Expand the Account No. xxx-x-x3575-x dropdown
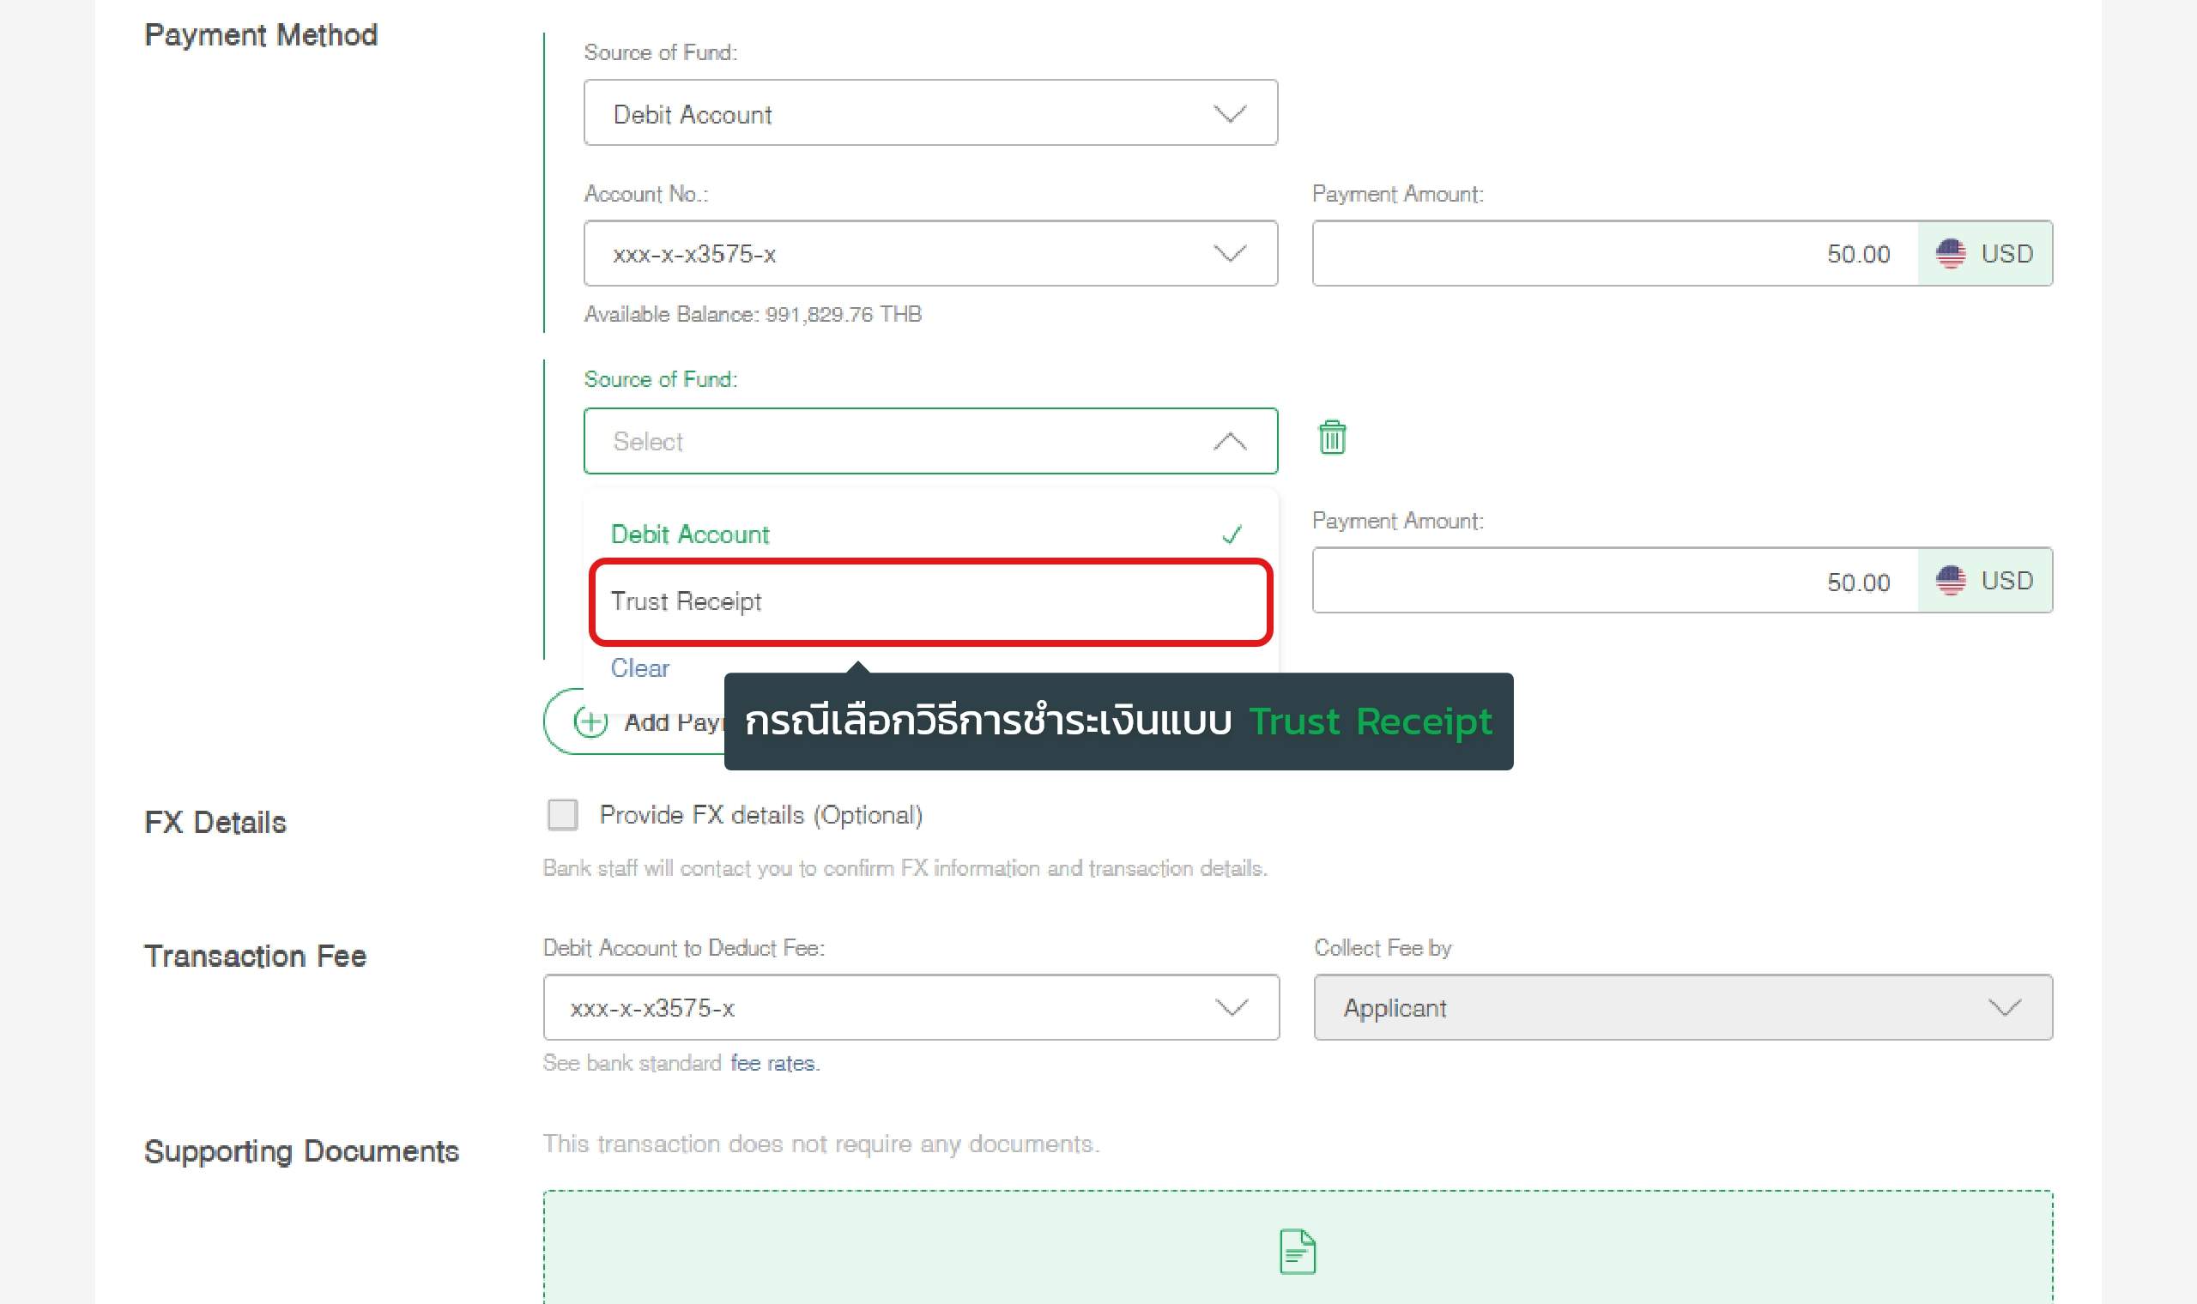Image resolution: width=2197 pixels, height=1304 pixels. 929,254
